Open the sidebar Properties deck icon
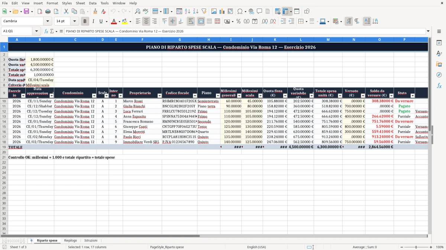Screen dimensions: 446x250 pyautogui.click(x=439, y=43)
